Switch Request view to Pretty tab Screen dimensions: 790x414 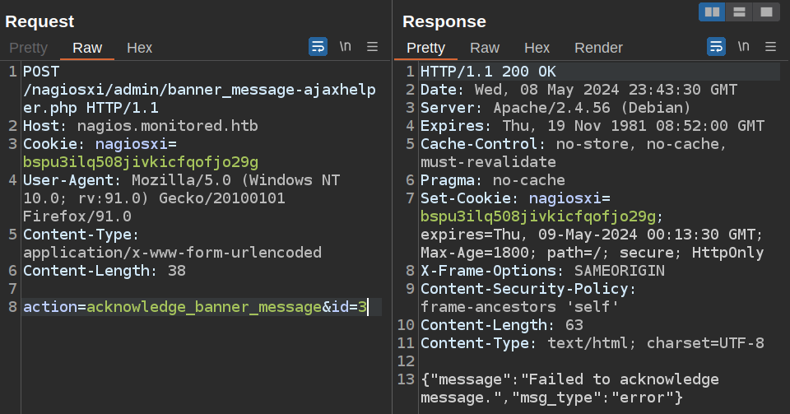pyautogui.click(x=28, y=48)
